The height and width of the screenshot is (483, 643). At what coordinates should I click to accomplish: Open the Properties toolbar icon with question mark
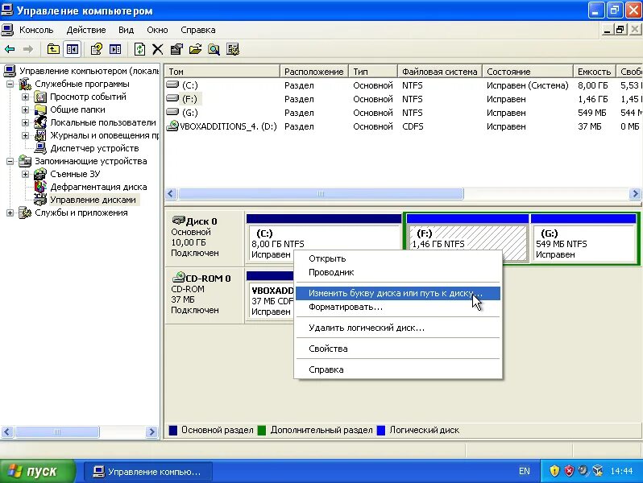(97, 50)
